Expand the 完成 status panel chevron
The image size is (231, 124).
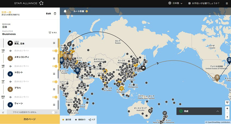coord(218,111)
